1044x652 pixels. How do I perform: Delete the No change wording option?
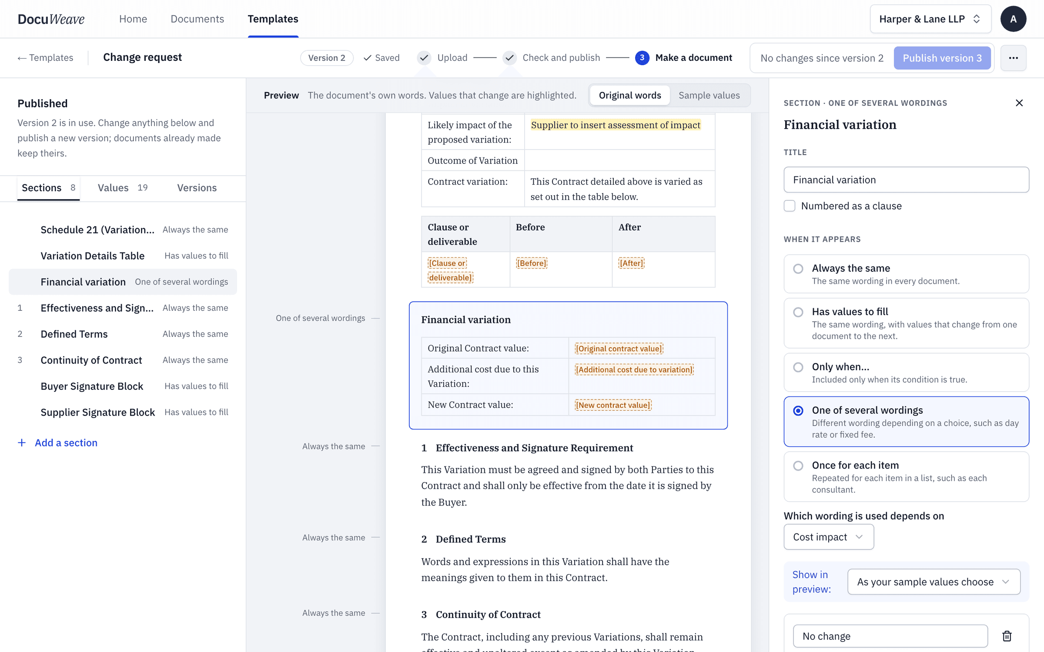coord(1007,636)
